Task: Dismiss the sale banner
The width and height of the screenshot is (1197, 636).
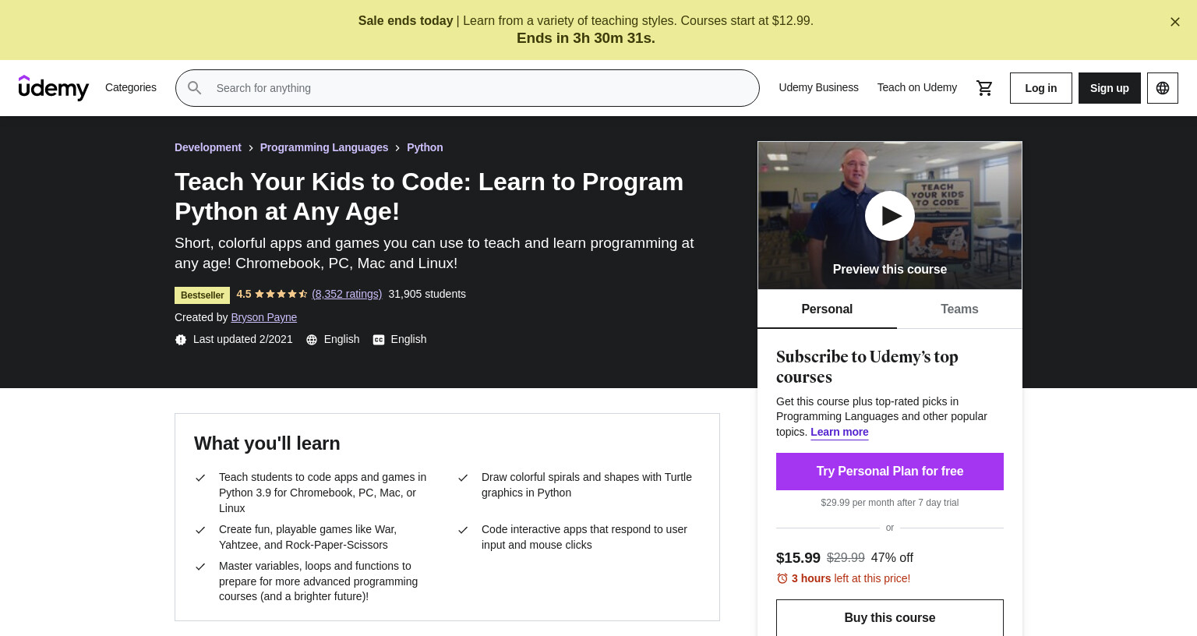Action: pos(1175,22)
